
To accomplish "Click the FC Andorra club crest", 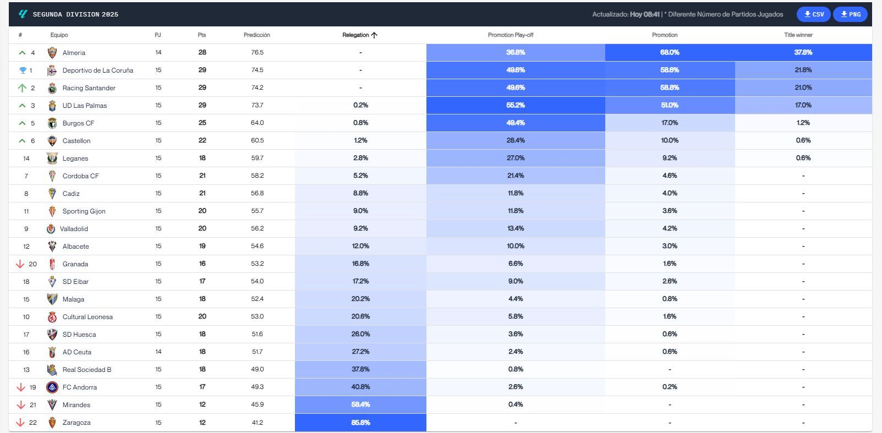I will tap(52, 387).
